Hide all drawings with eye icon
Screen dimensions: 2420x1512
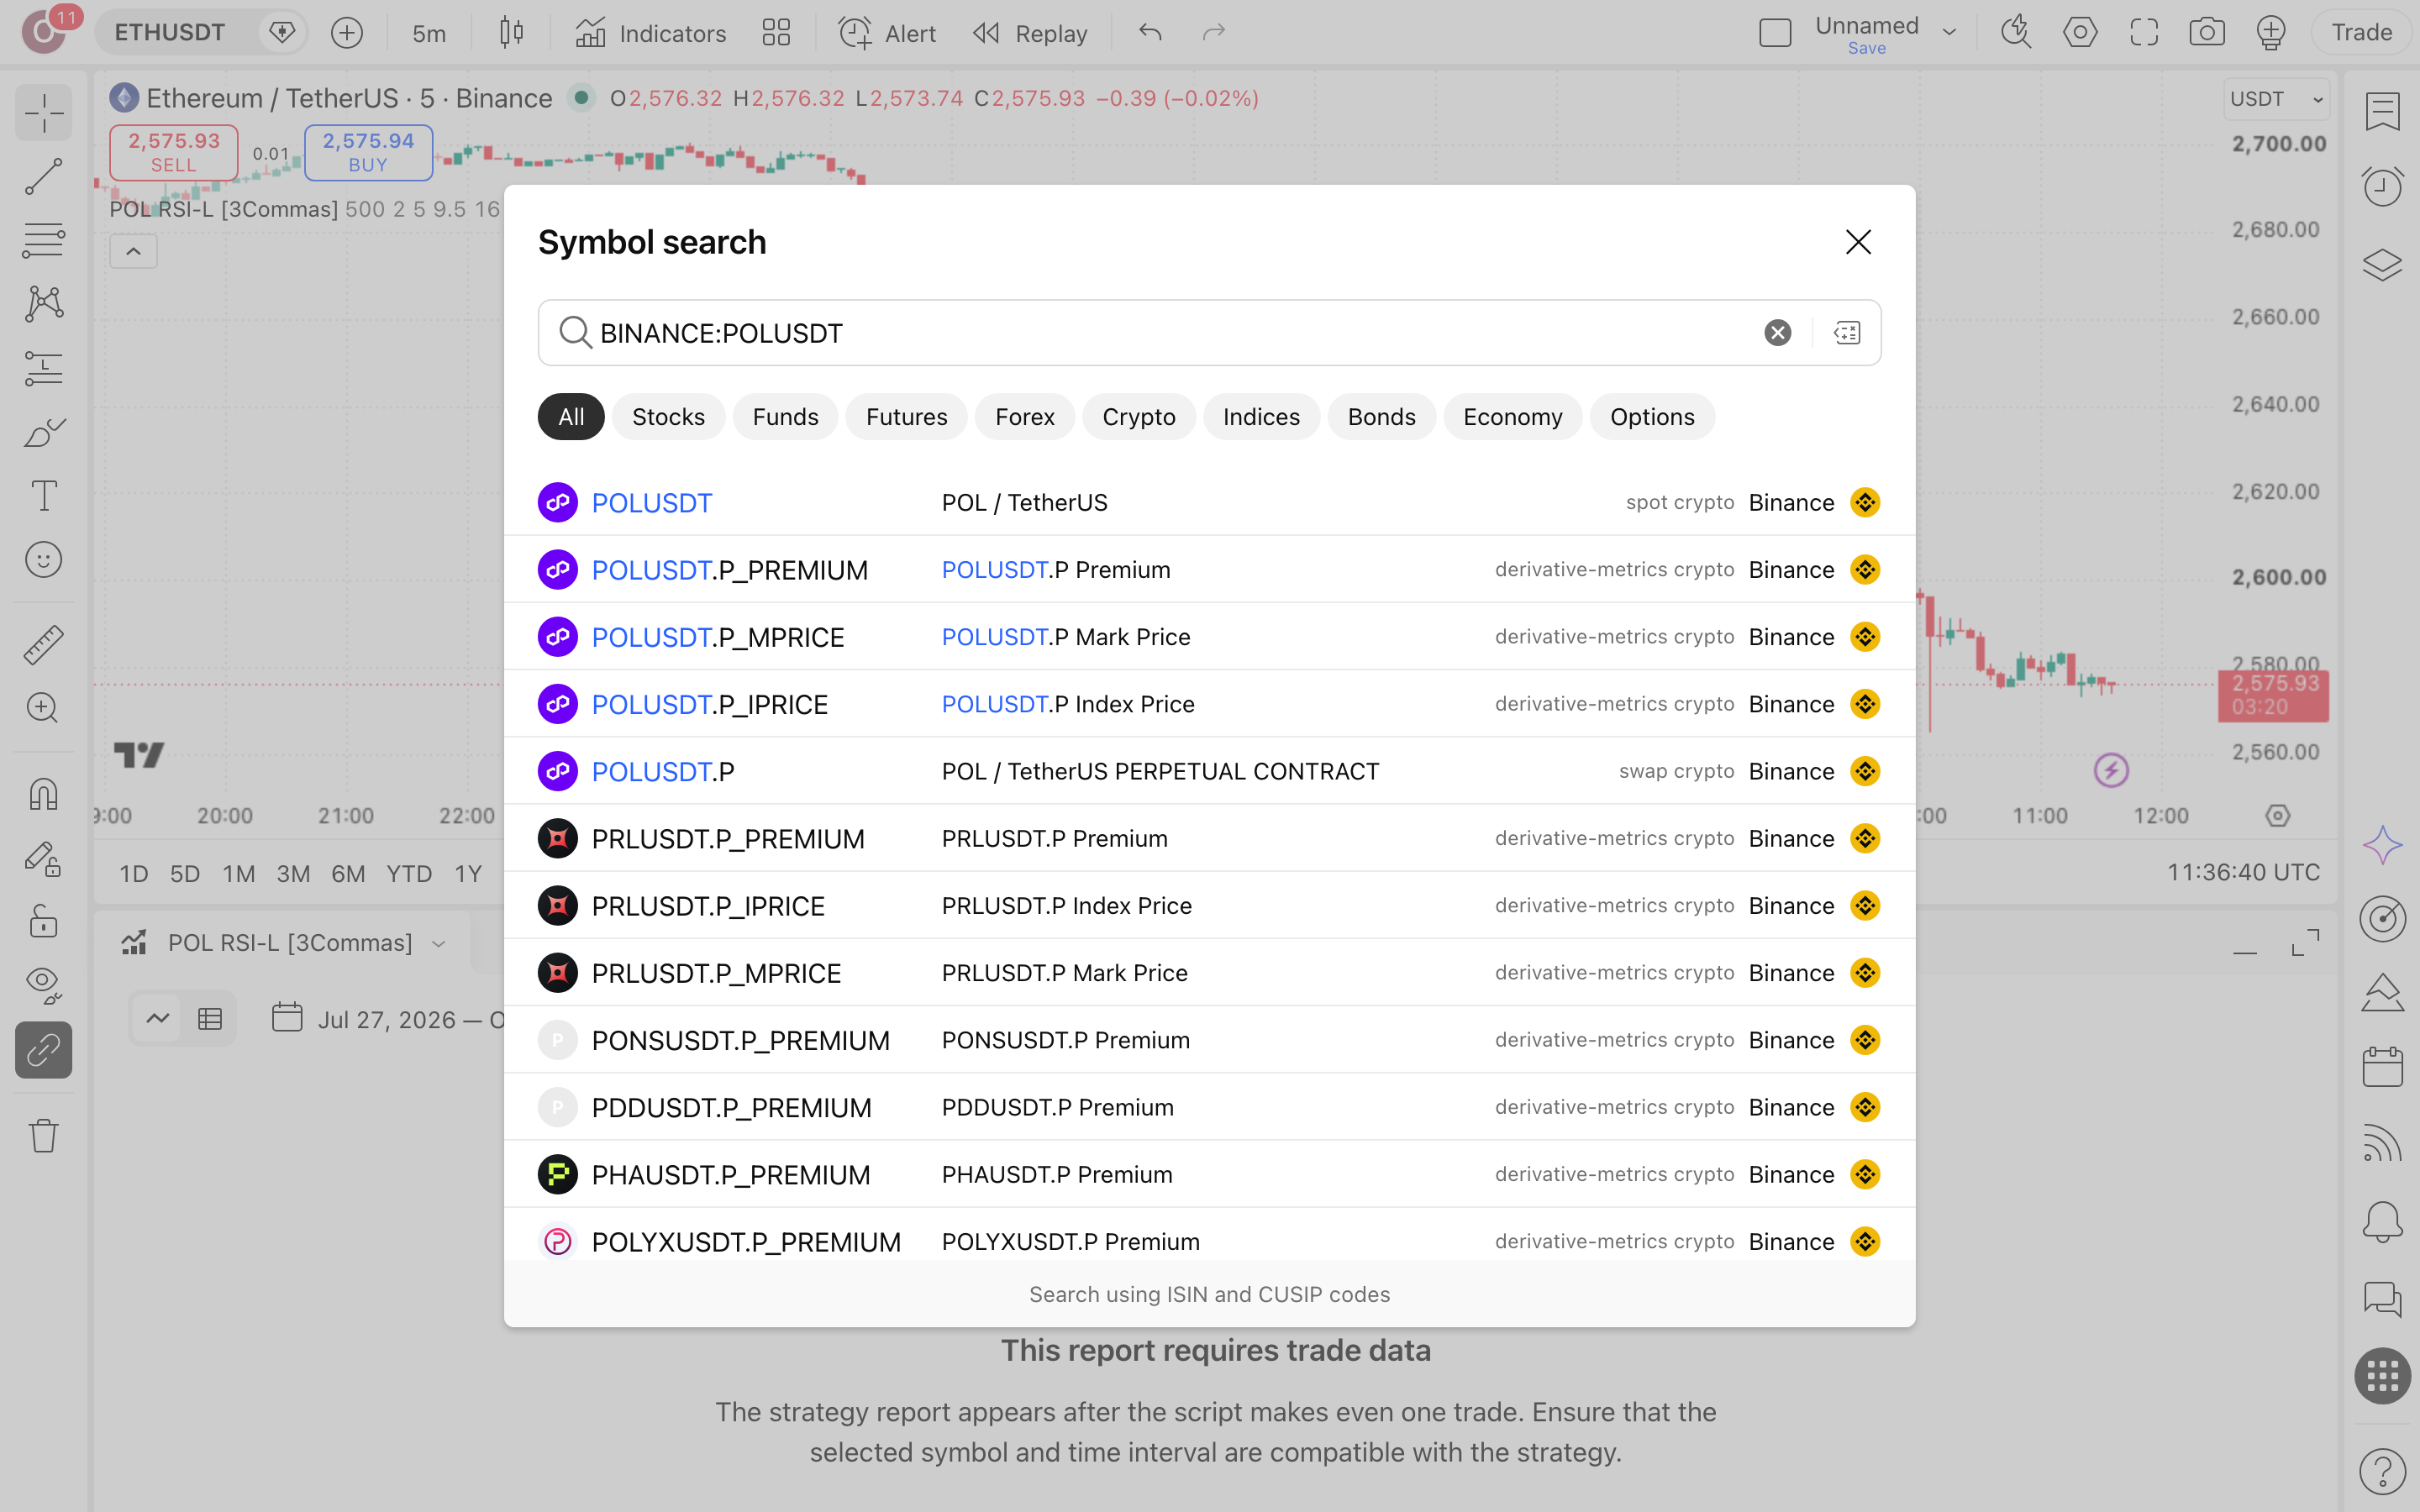click(x=43, y=985)
